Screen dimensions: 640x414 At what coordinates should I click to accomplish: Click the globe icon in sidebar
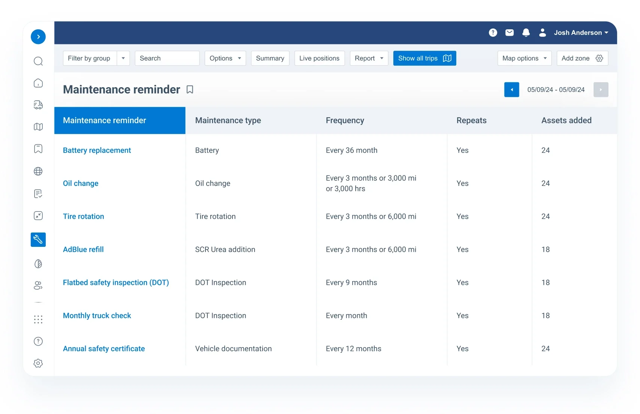[38, 171]
